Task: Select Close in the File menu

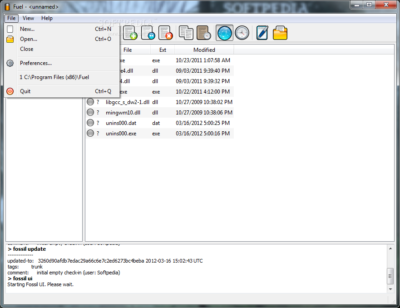Action: (62, 49)
